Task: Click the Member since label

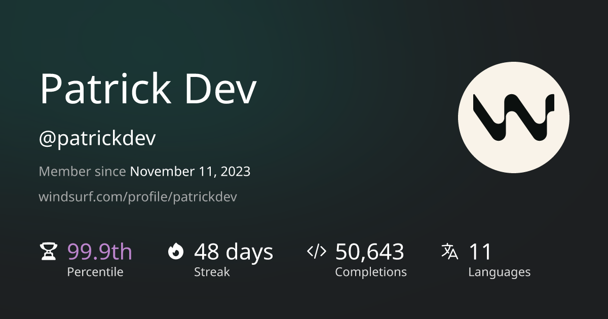Action: pyautogui.click(x=82, y=172)
